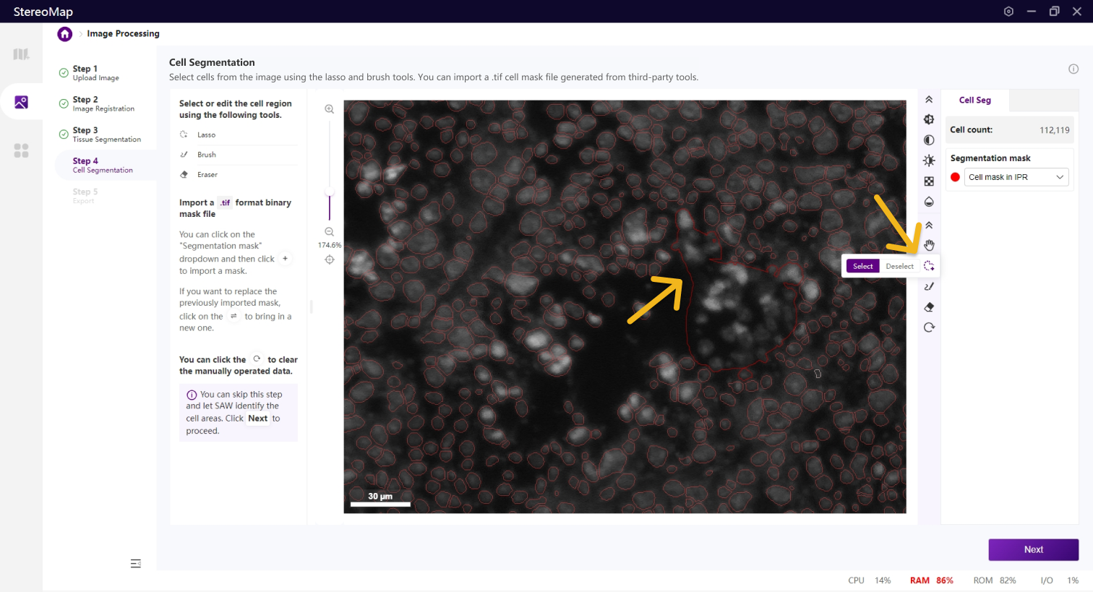Click the RAM 86% status indicator

[932, 580]
